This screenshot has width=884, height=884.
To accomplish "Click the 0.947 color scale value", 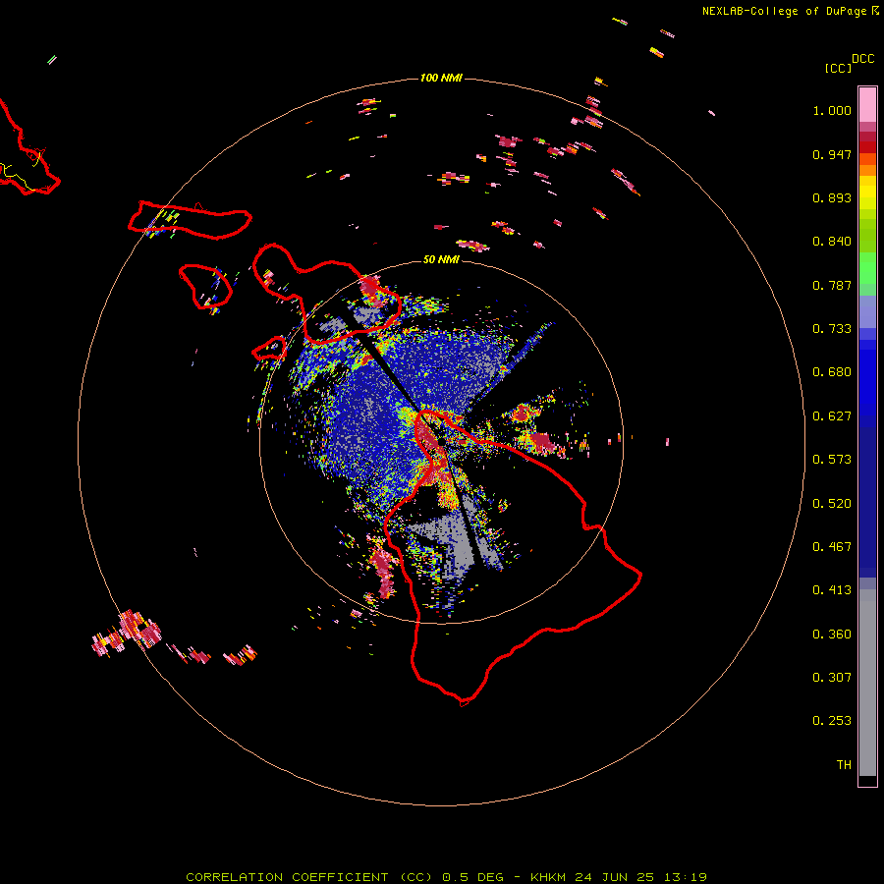I will point(832,154).
